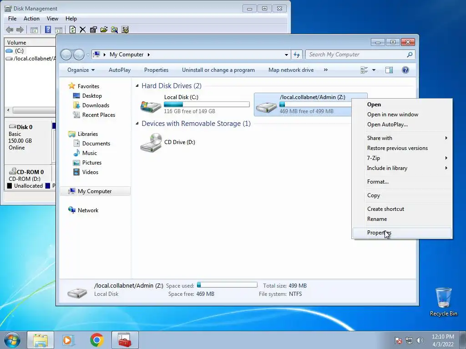Open the Action menu in Disk Management
The image size is (466, 349).
click(x=31, y=18)
